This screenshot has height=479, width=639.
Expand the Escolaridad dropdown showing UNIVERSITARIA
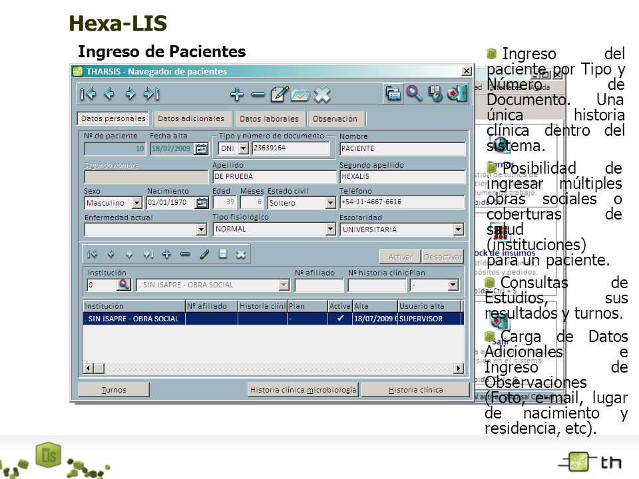[459, 230]
